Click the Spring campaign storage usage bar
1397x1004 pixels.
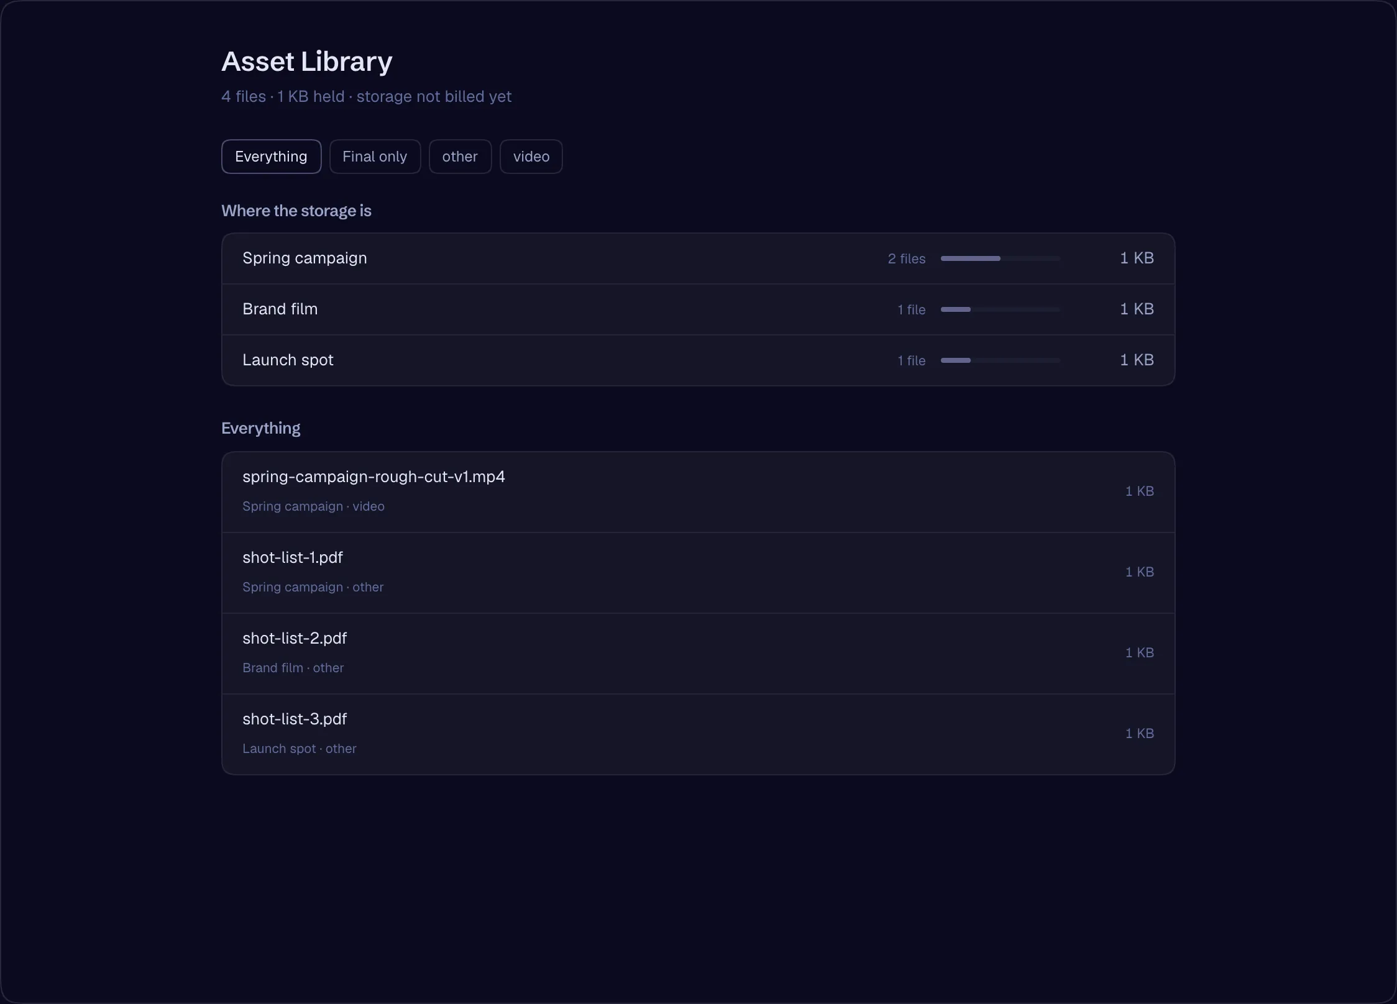click(x=1001, y=258)
